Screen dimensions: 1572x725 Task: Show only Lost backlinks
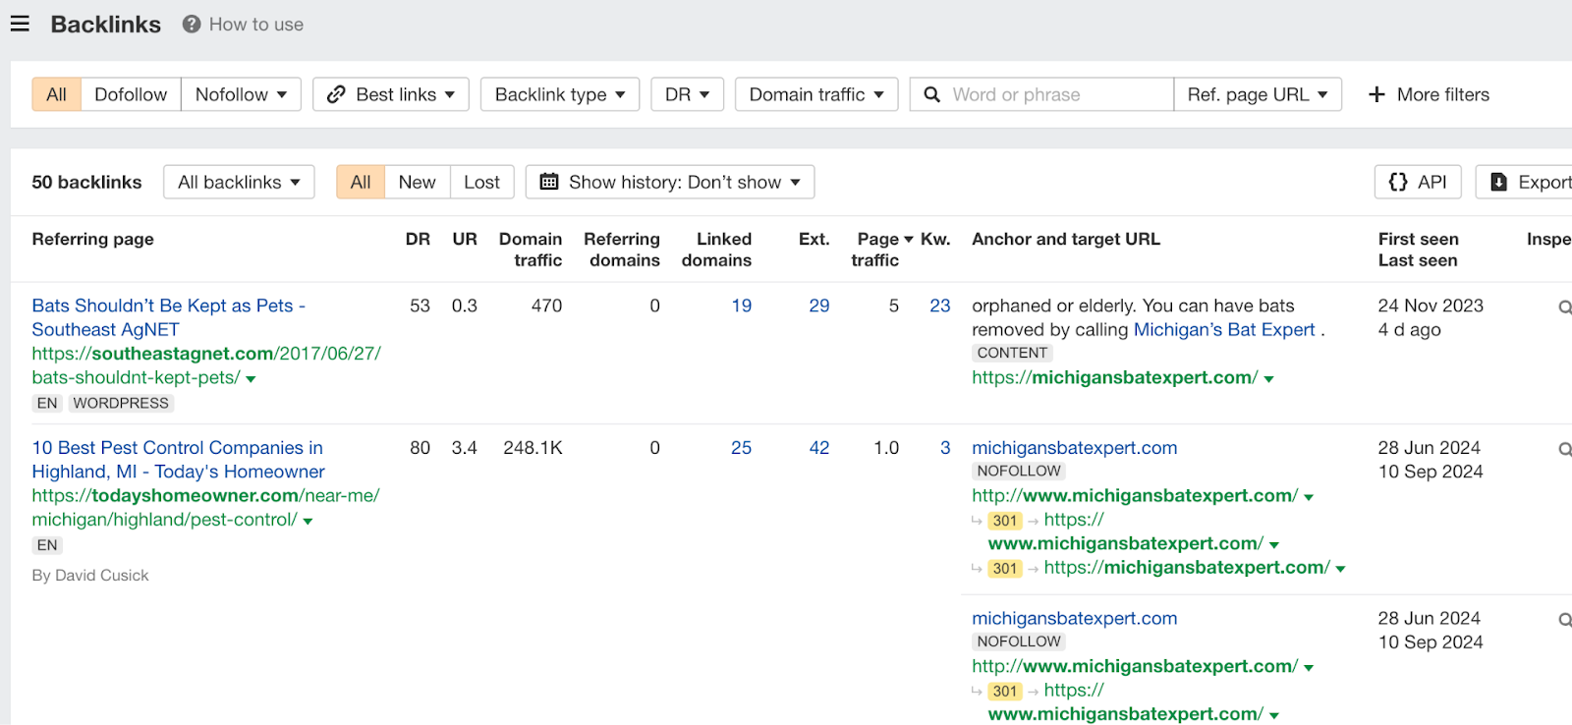click(481, 182)
